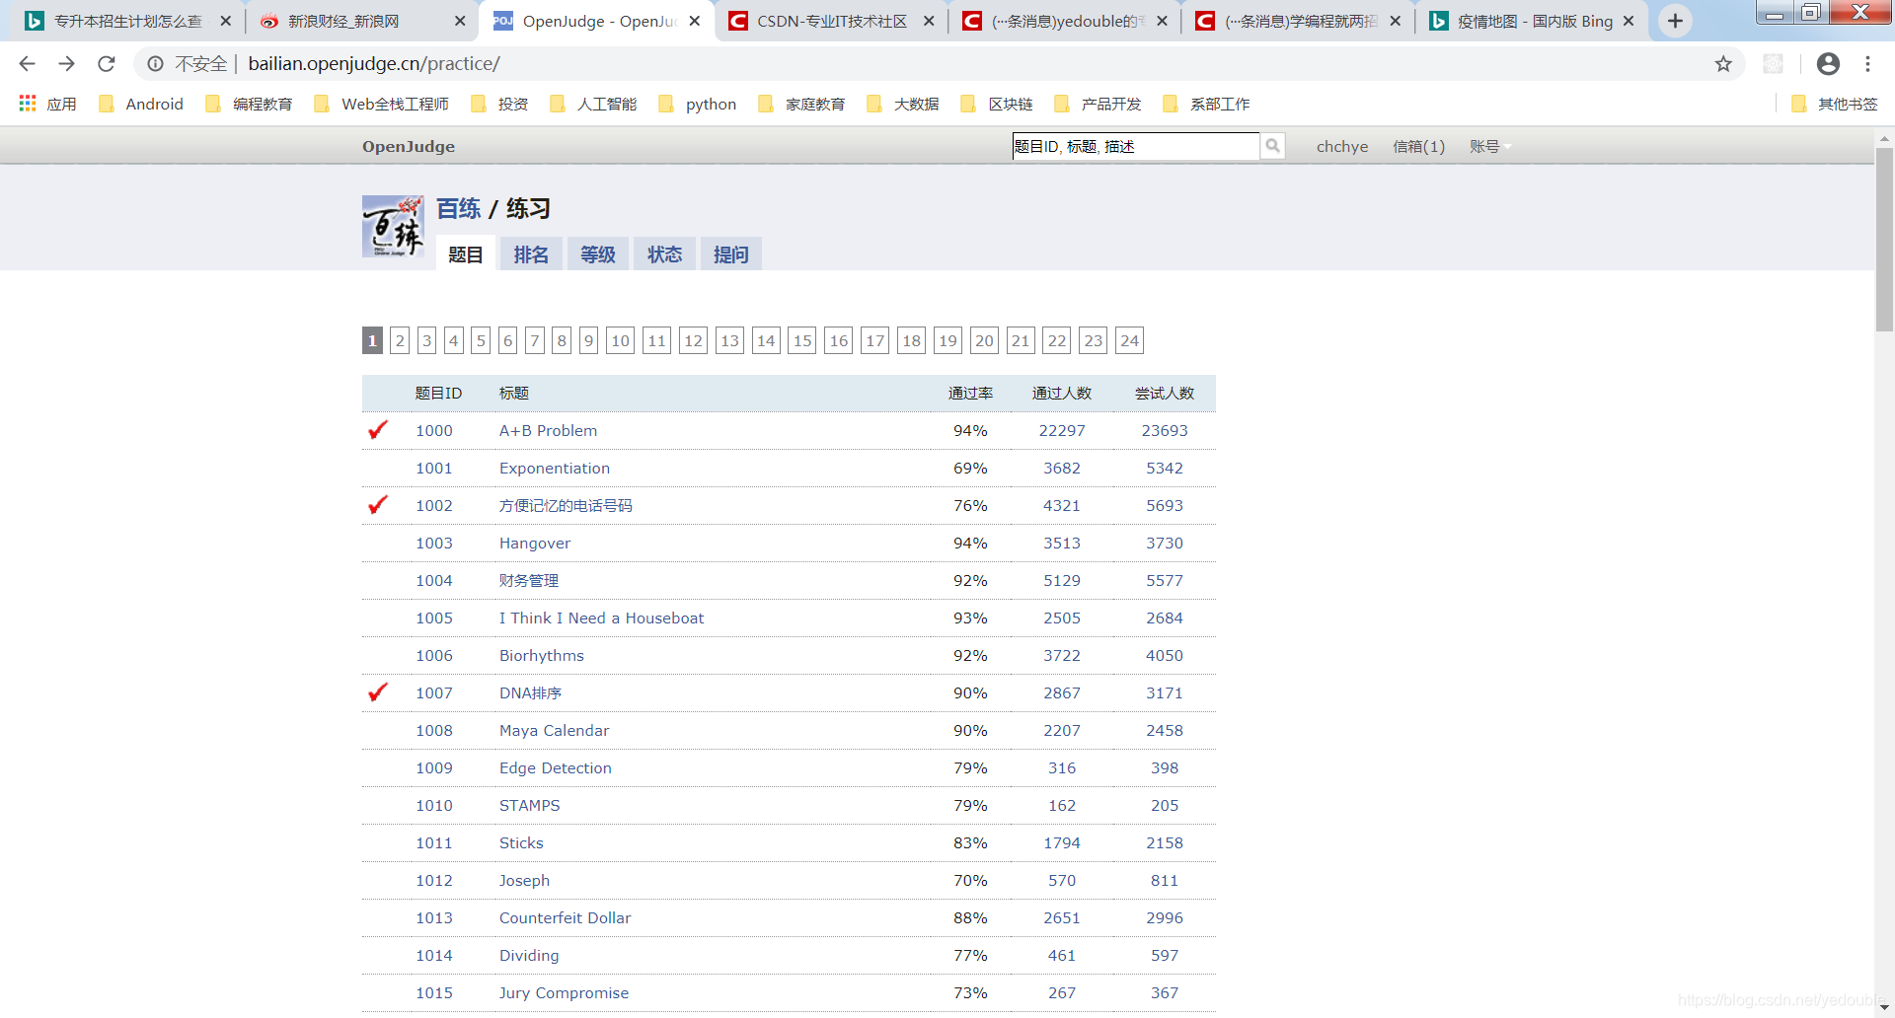Screen dimensions: 1895x1018
Task: Open the 大数据 bookmark folder
Action: pos(902,104)
